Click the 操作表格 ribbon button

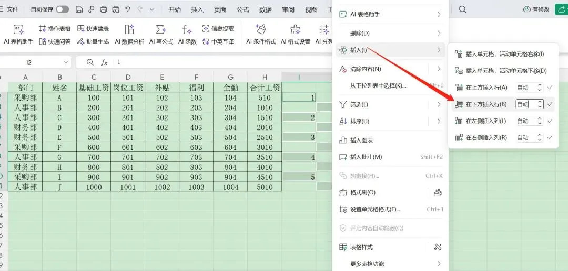pyautogui.click(x=55, y=28)
